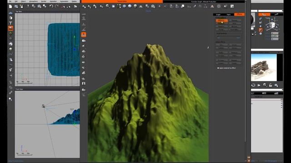Click the Undo arrow icon

point(51,6)
